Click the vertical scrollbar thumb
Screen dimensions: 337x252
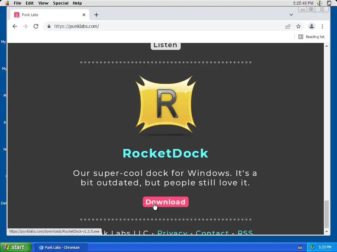[x=327, y=214]
